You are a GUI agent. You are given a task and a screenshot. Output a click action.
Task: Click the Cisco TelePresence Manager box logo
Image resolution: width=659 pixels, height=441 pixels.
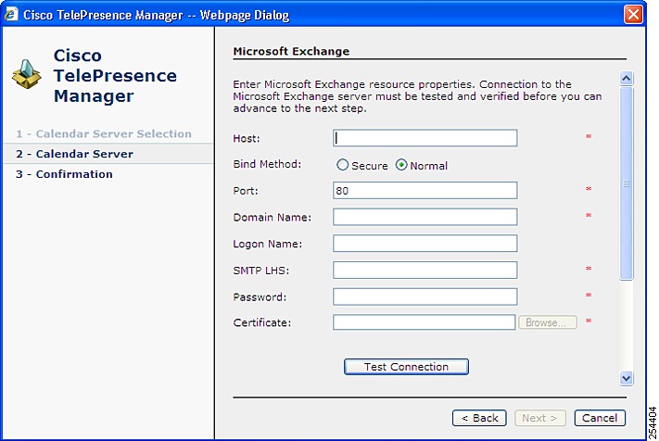pyautogui.click(x=27, y=74)
